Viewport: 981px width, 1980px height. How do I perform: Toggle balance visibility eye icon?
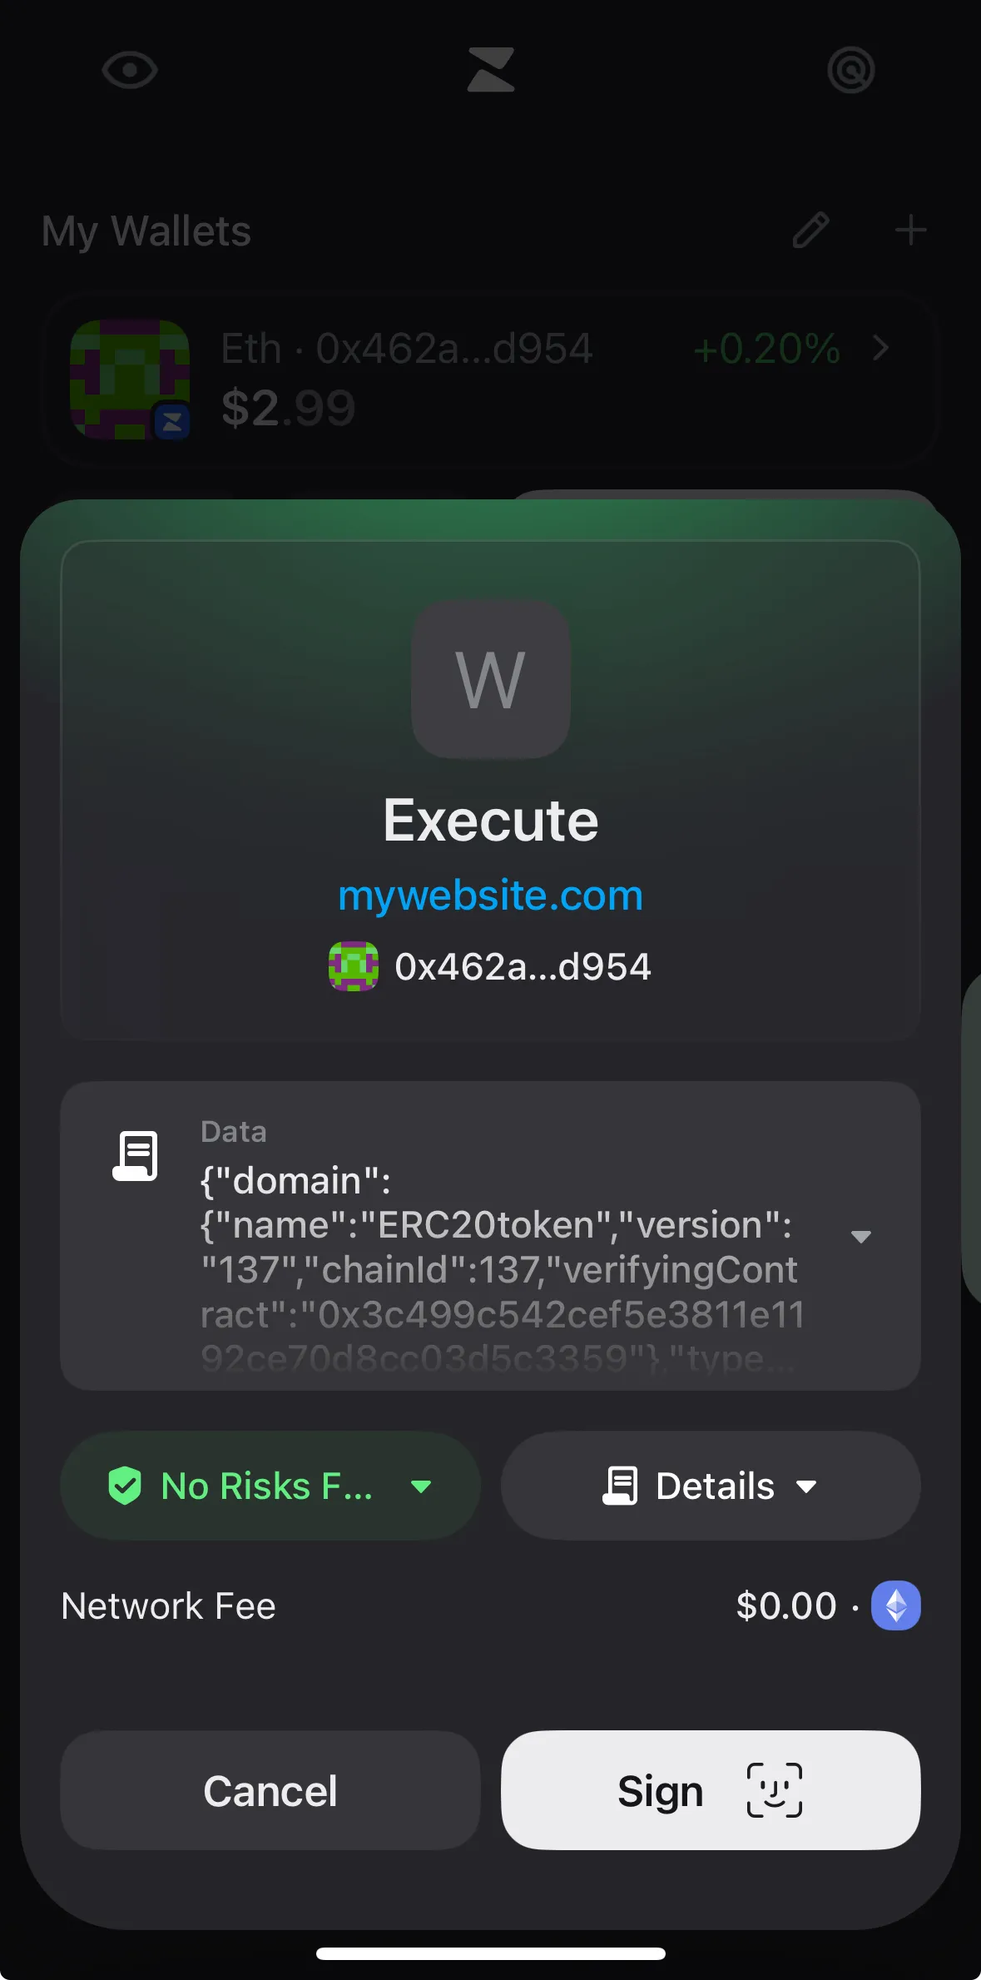pyautogui.click(x=130, y=70)
